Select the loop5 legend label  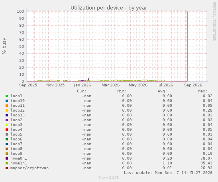point(16,134)
